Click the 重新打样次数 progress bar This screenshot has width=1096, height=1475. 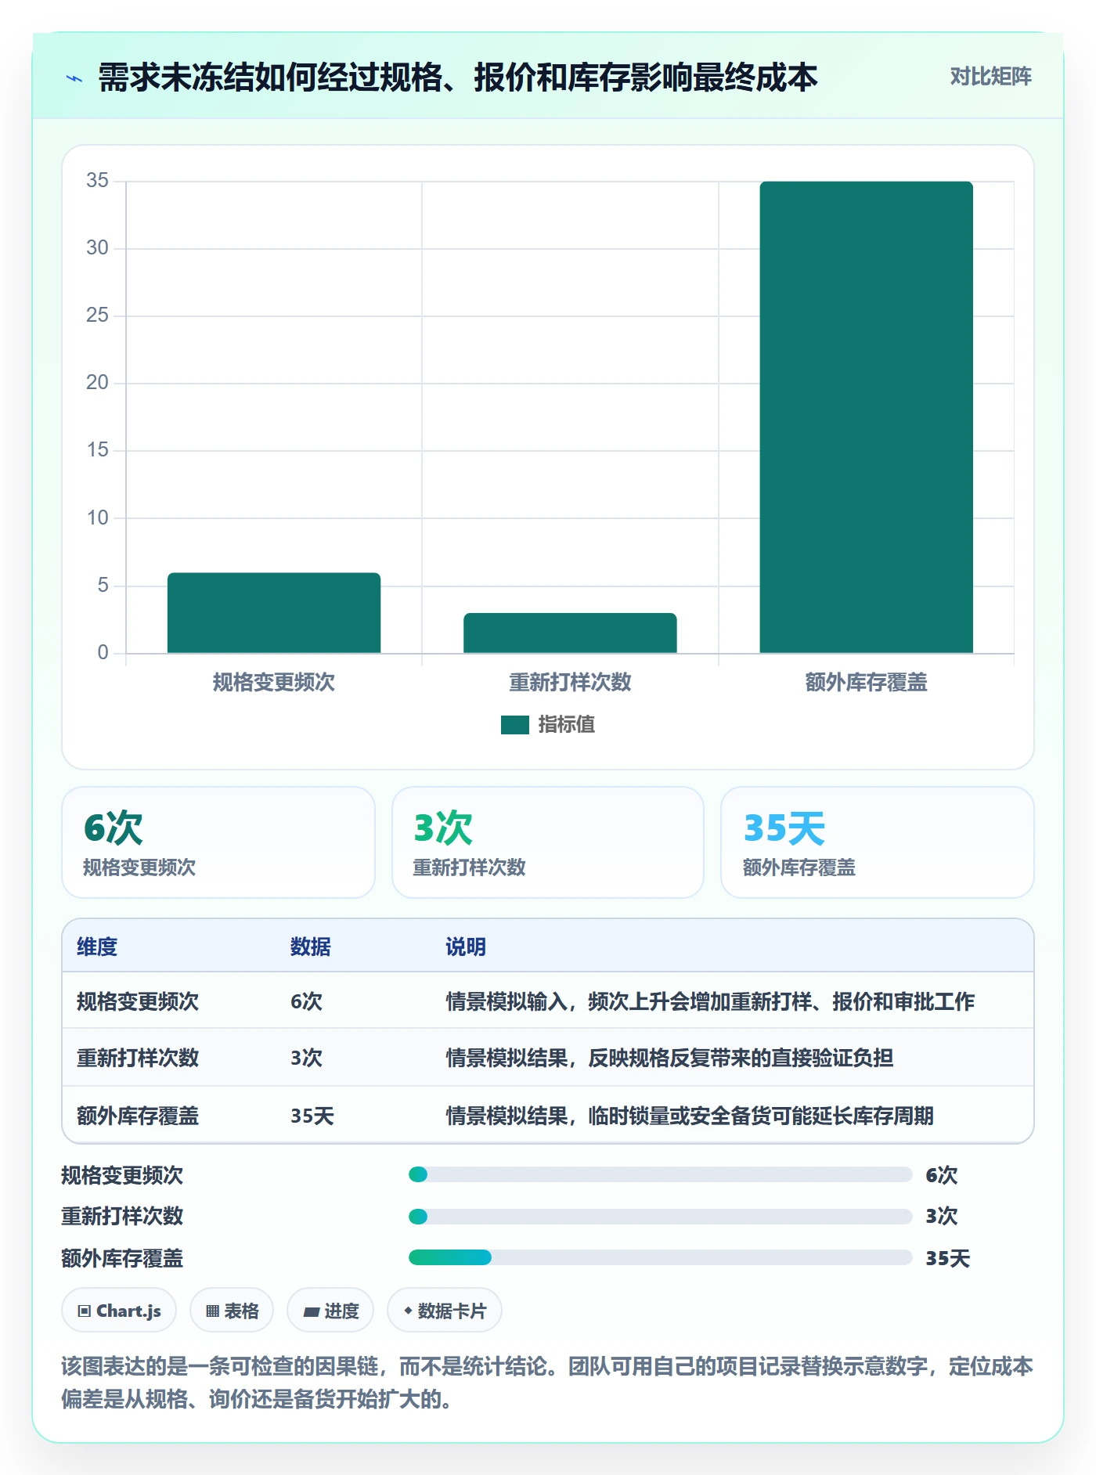click(x=660, y=1217)
